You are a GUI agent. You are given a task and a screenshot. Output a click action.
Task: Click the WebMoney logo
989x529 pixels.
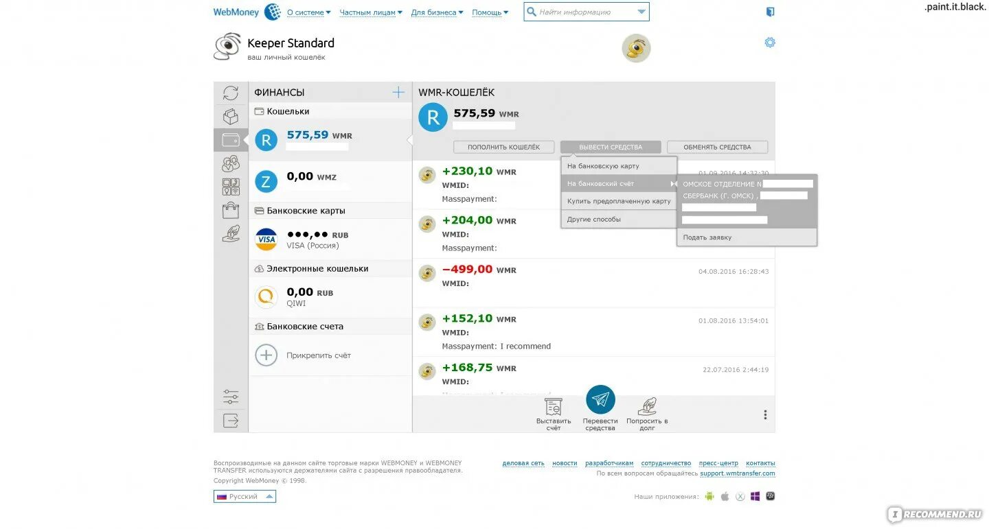click(x=247, y=12)
